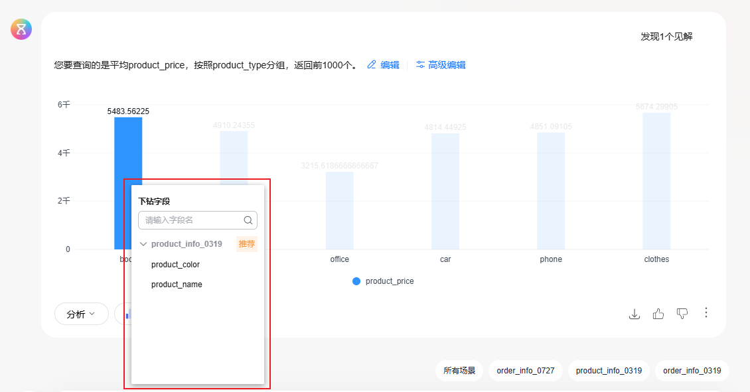
Task: Click the 下钻字段 panel title
Action: pyautogui.click(x=154, y=201)
